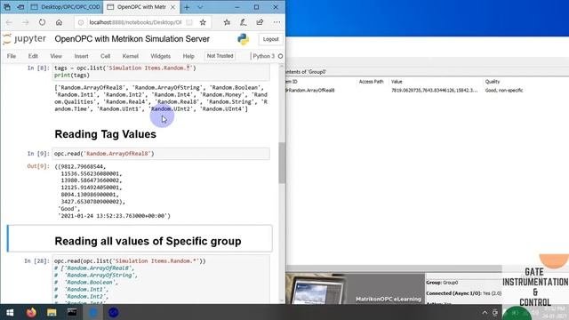Add page to favorites star icon
569x320 pixels.
pos(203,22)
